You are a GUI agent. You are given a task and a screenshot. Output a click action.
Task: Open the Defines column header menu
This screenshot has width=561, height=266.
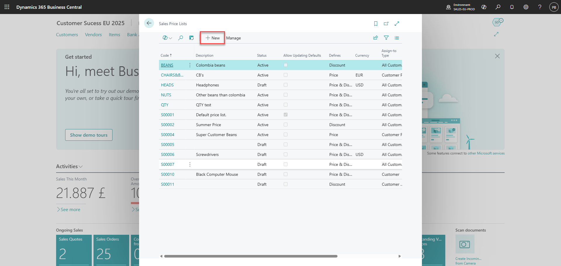[x=335, y=55]
